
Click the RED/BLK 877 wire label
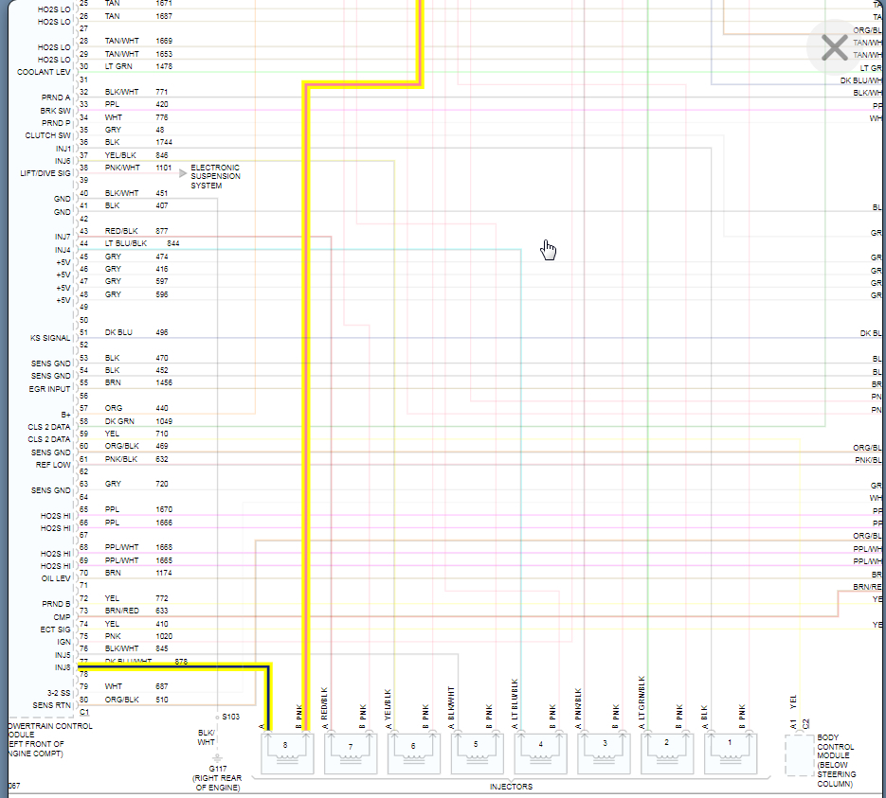tap(136, 231)
